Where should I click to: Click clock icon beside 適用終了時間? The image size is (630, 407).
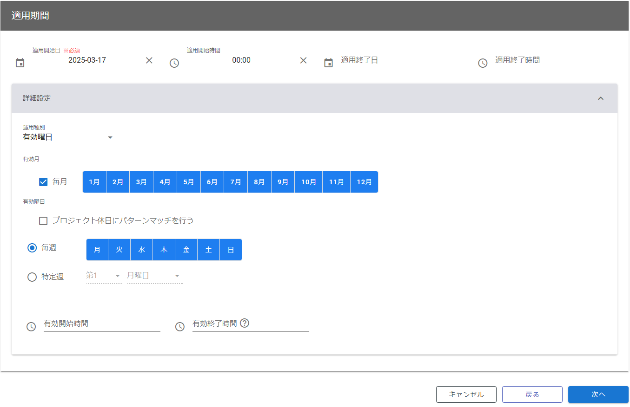[x=483, y=63]
